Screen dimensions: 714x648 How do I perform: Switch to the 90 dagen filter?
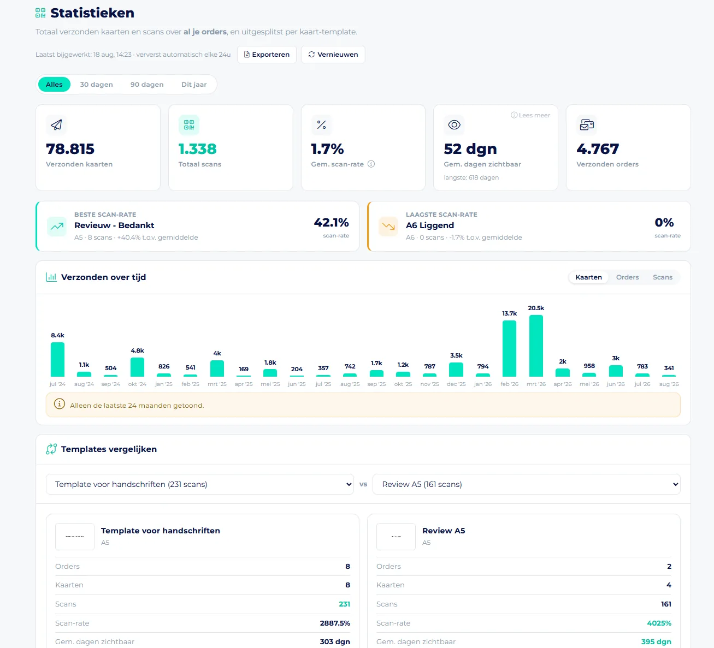pyautogui.click(x=147, y=85)
